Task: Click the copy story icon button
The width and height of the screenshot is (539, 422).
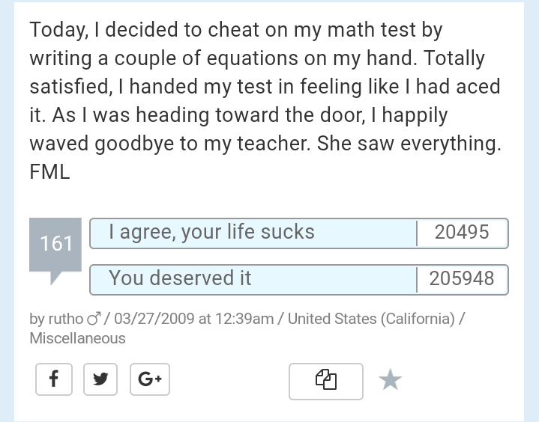Action: point(326,380)
